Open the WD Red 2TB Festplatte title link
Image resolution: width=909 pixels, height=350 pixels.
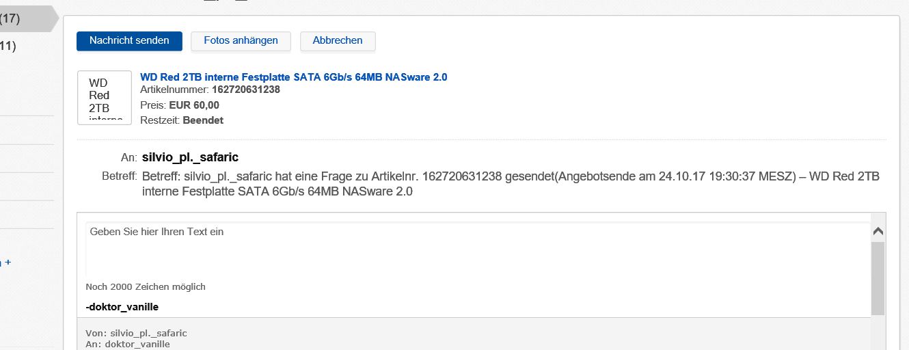(294, 77)
